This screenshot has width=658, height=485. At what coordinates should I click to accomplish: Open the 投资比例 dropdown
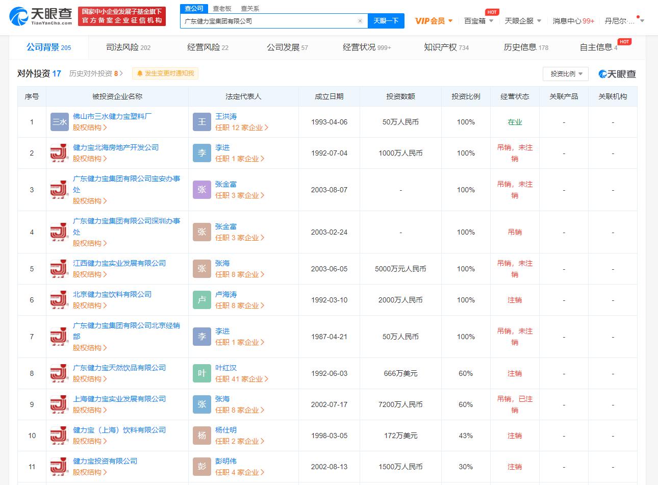point(565,73)
